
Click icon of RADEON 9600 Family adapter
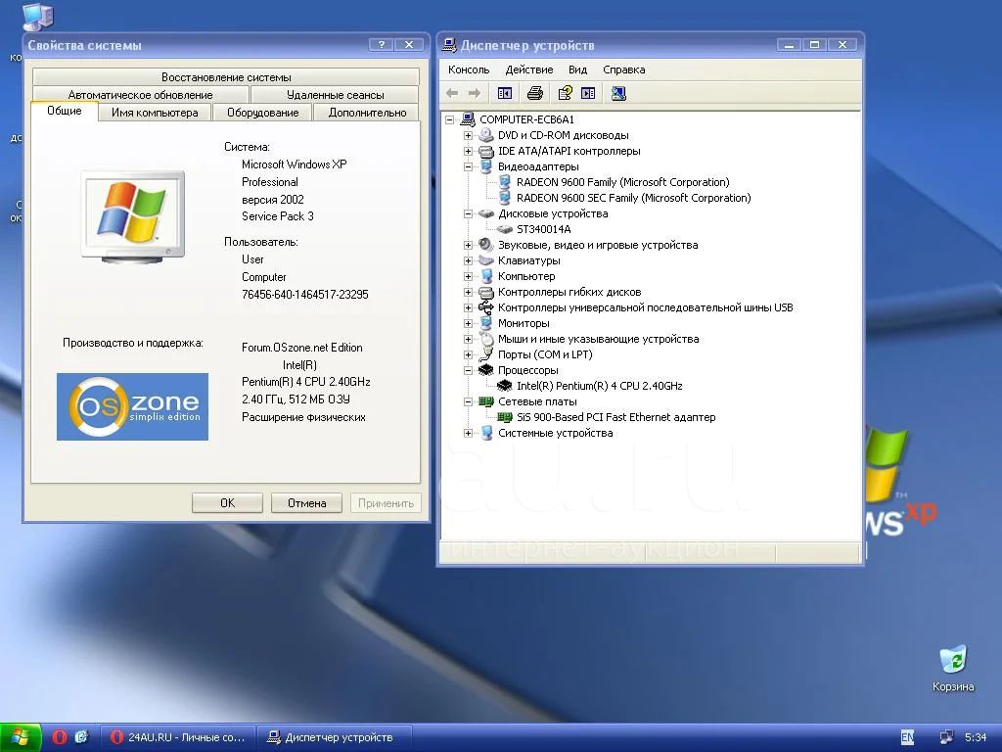(x=505, y=182)
